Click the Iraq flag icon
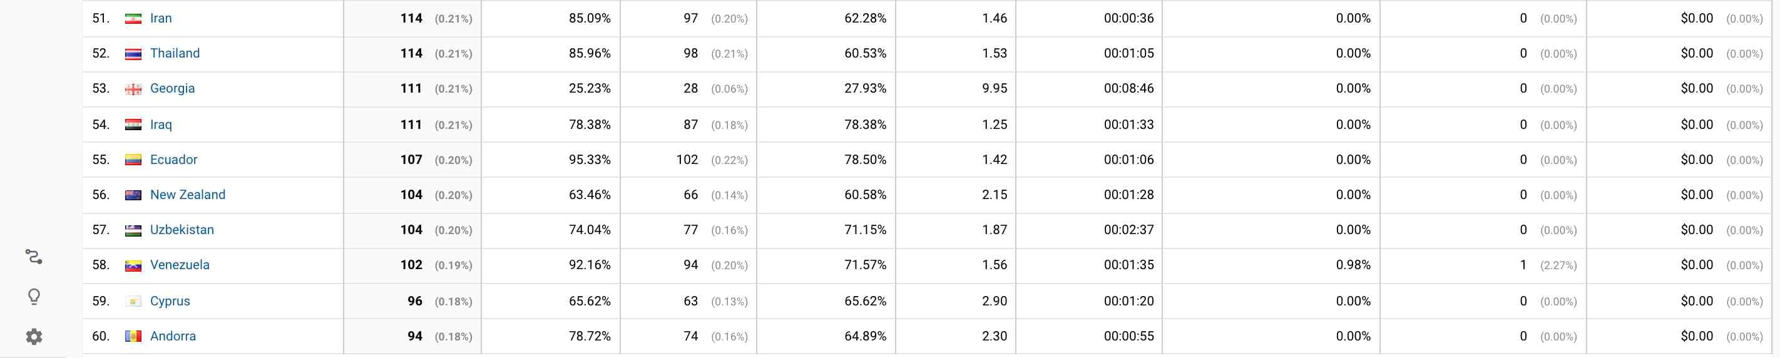The image size is (1780, 358). click(133, 125)
